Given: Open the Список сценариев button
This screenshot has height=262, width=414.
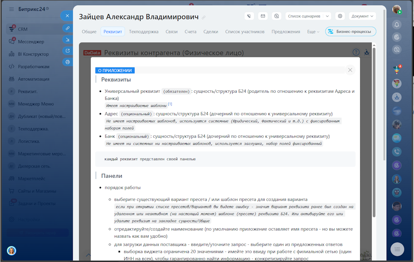Looking at the screenshot, I should [304, 16].
